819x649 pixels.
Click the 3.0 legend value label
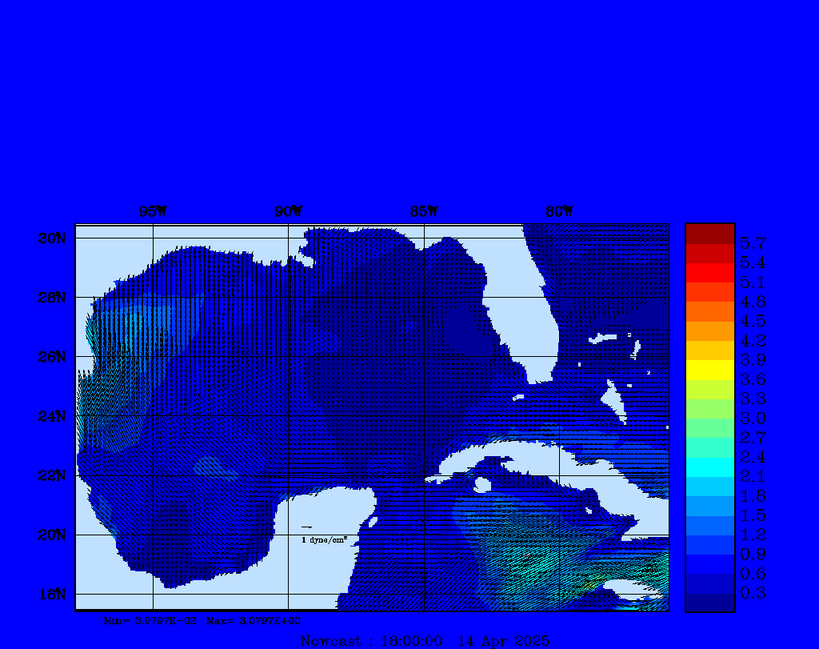pos(753,418)
